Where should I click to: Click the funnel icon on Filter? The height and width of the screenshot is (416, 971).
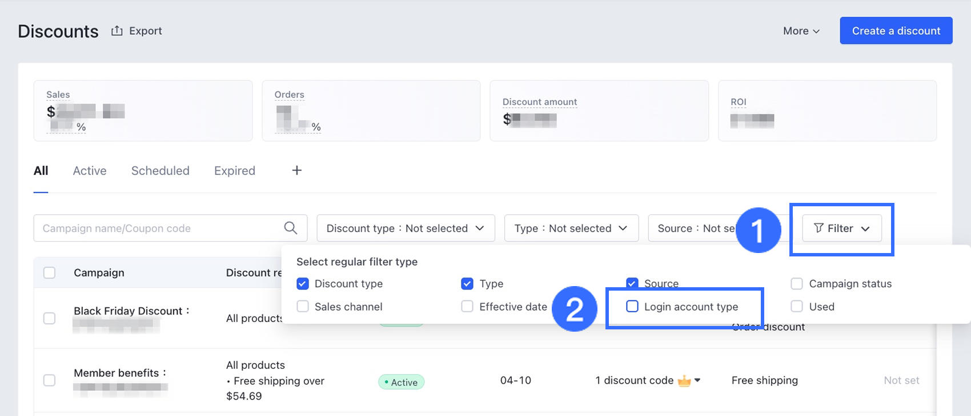pos(818,228)
